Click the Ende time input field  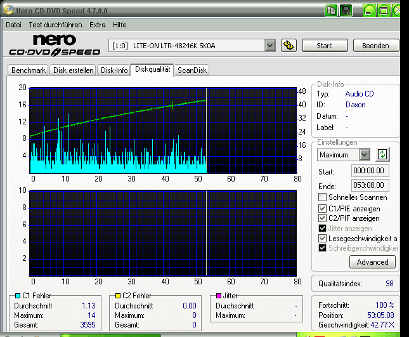pos(370,185)
